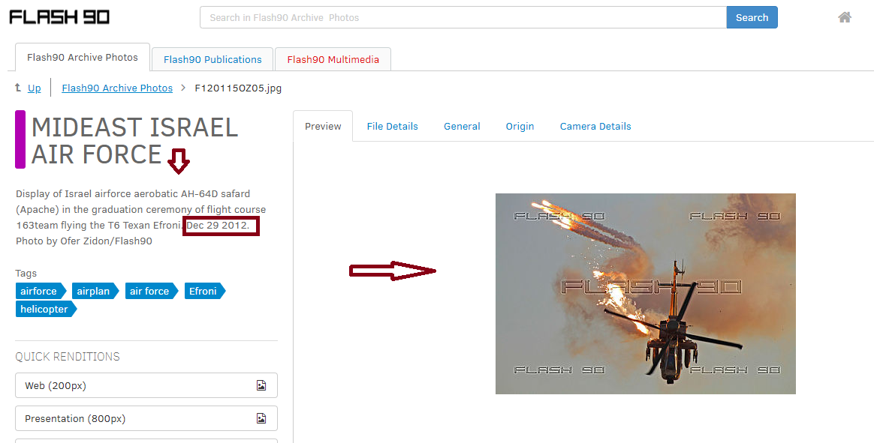Viewport: 874px width, 443px height.
Task: Click the airforce tag
Action: point(41,291)
